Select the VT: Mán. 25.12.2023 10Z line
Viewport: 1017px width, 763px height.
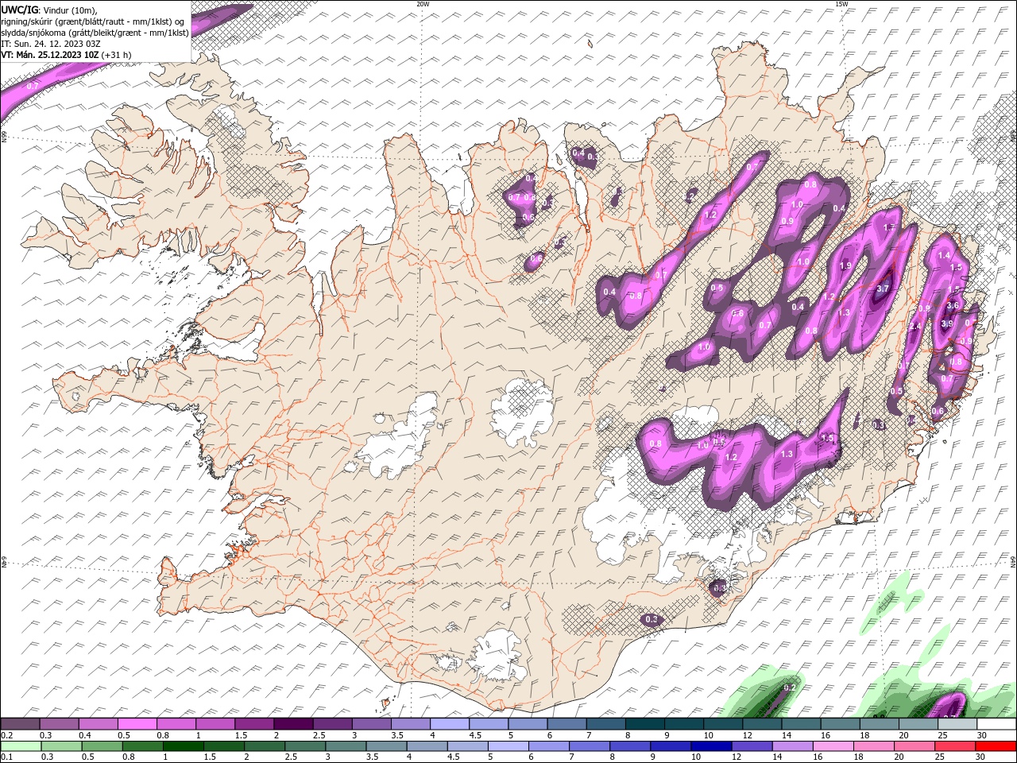pyautogui.click(x=50, y=55)
